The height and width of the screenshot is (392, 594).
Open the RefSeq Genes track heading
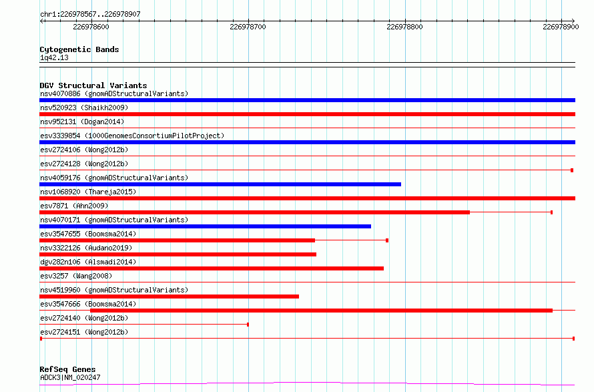point(67,369)
